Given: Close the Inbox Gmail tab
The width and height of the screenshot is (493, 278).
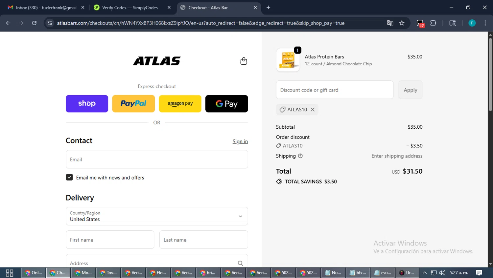Looking at the screenshot, I should coord(83,8).
